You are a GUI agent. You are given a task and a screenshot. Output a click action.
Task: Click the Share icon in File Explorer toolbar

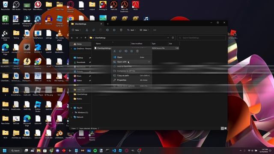pos(114,30)
